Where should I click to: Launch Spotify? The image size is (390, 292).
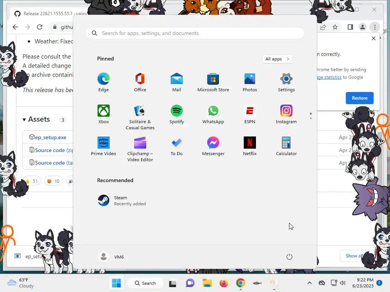[x=177, y=114]
